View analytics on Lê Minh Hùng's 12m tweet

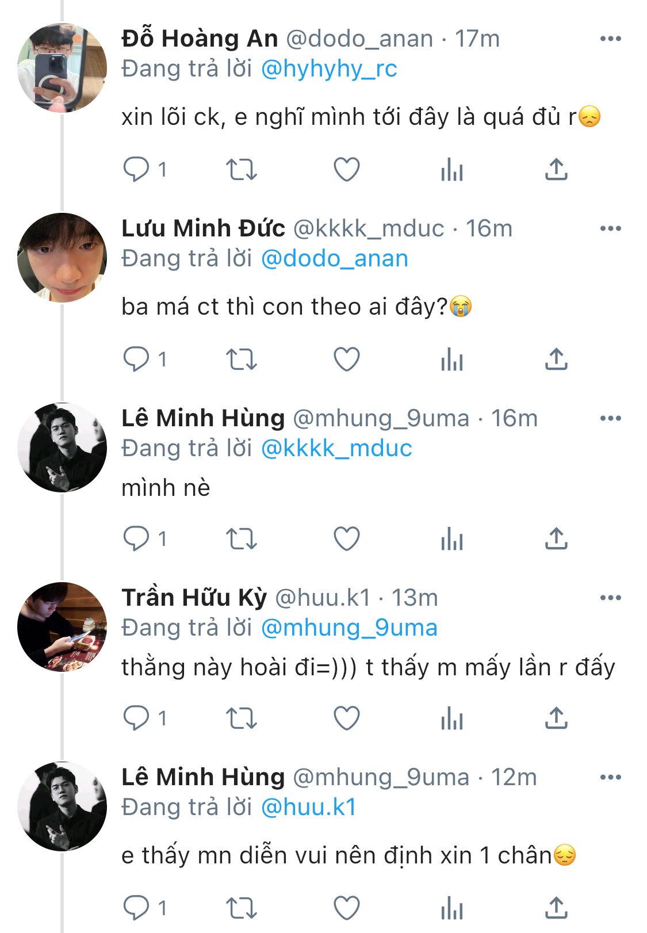[452, 908]
